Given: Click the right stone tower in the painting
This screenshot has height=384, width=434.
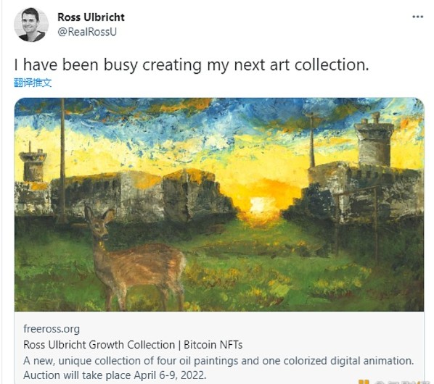Looking at the screenshot, I should (x=374, y=142).
